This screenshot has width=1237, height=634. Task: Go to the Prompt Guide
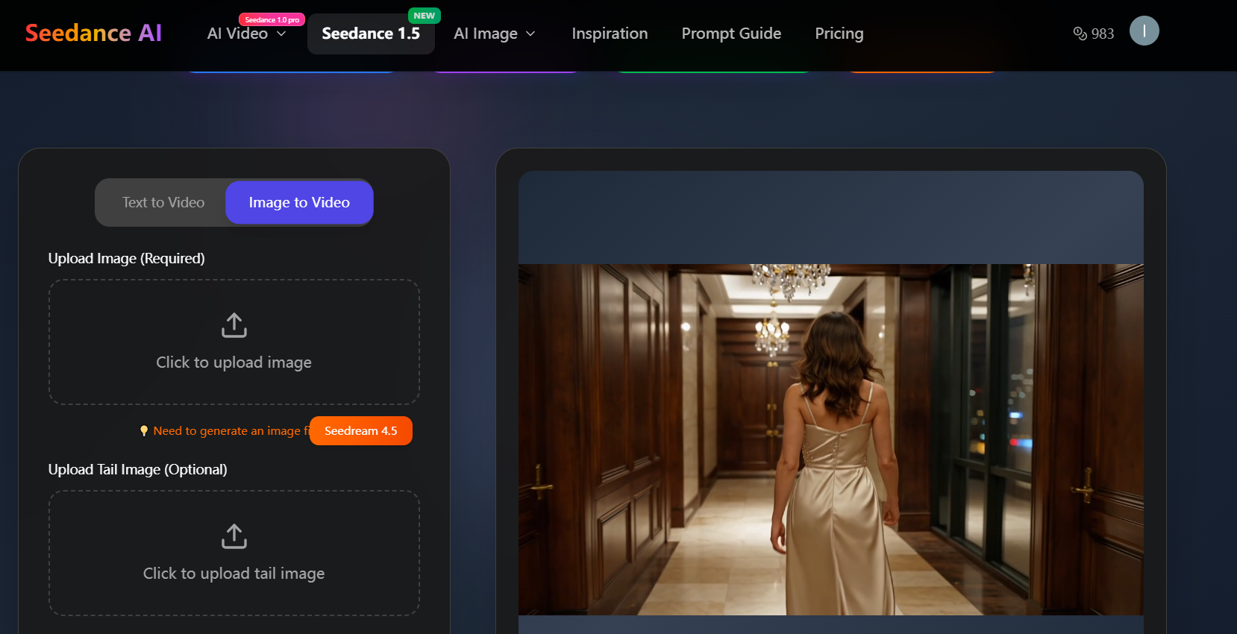click(730, 34)
